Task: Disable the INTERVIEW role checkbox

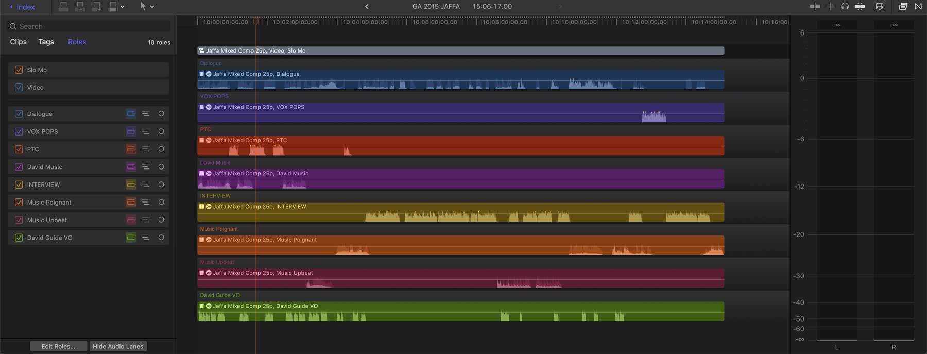Action: [x=19, y=184]
